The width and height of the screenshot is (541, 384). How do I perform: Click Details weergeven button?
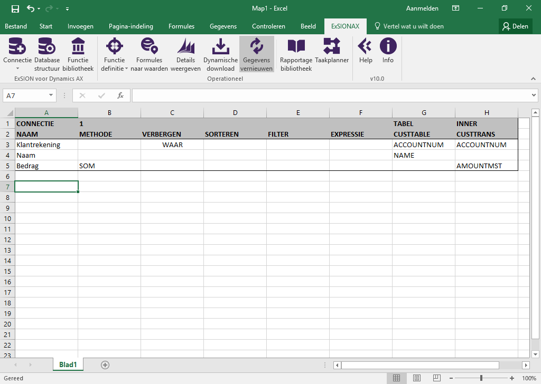[x=185, y=54]
